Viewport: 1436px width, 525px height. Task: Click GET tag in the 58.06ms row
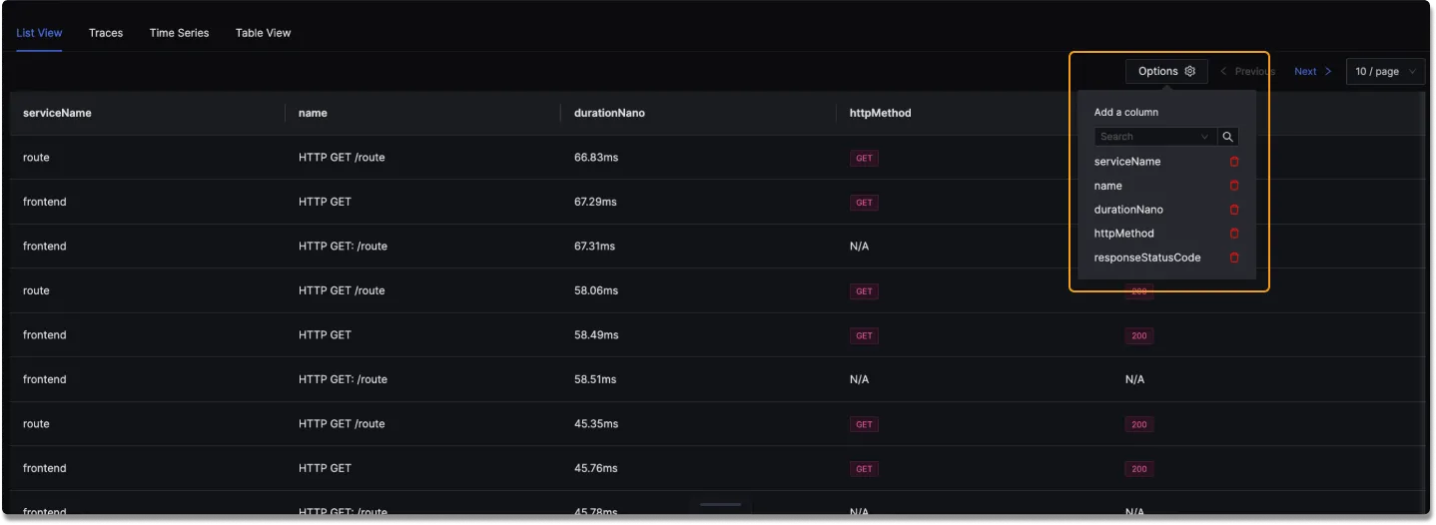pos(864,291)
